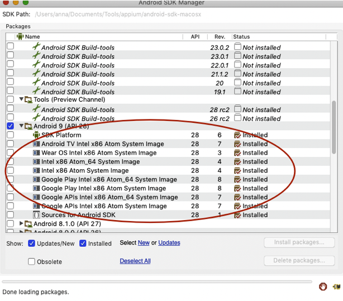Click the Android robot icon in Name header
The image size is (343, 301).
click(x=20, y=36)
